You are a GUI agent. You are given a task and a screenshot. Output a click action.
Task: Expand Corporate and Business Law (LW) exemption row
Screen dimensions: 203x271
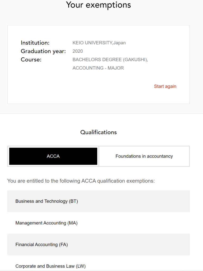pyautogui.click(x=98, y=266)
